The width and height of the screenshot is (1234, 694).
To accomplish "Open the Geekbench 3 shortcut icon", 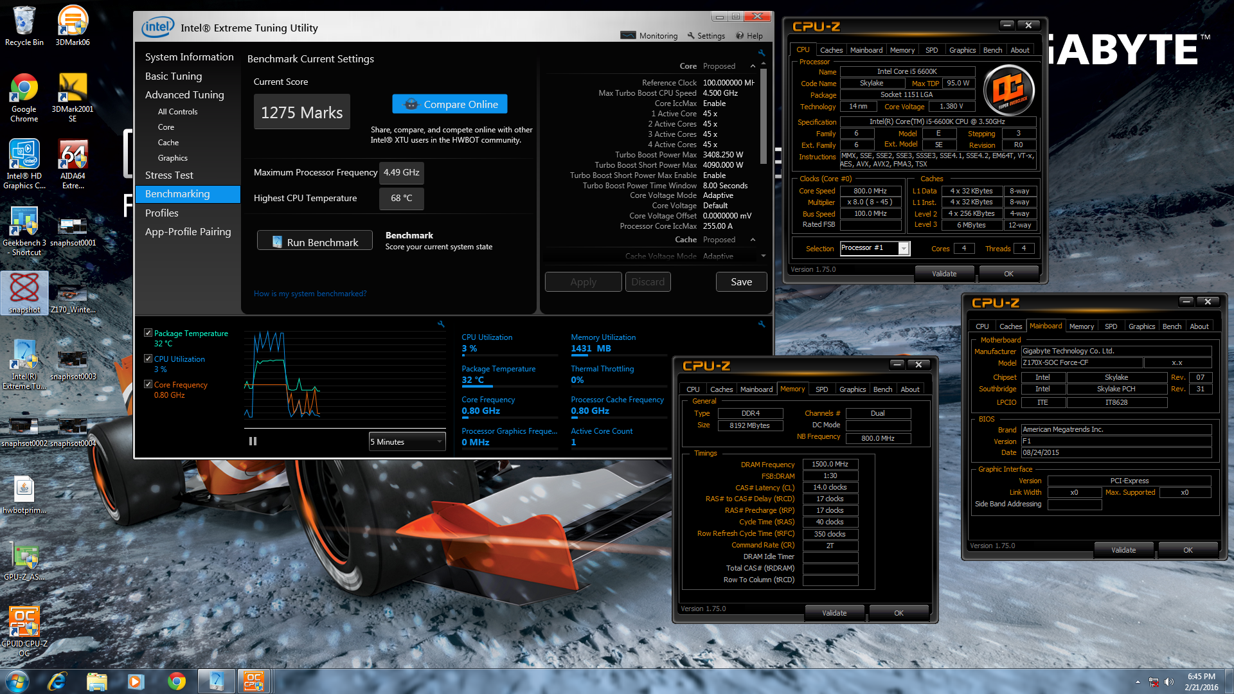I will click(24, 231).
